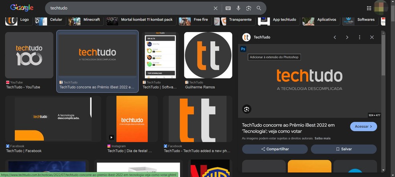Open the Google account avatar
The width and height of the screenshot is (395, 177).
[381, 8]
